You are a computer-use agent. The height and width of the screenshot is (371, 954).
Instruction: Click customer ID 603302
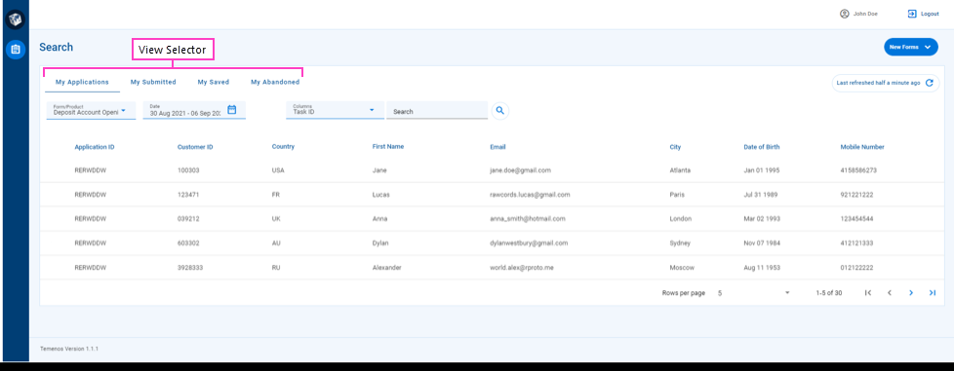(x=188, y=242)
